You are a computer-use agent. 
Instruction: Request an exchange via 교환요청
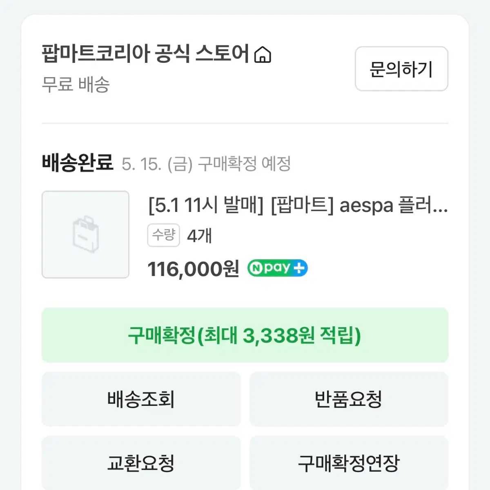coord(141,463)
